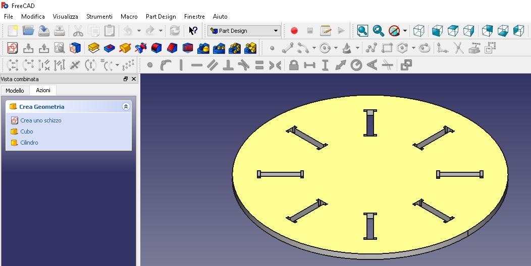Open the conic tool dropdown arrow
Viewport: 531px width, 266px height.
pos(357,48)
